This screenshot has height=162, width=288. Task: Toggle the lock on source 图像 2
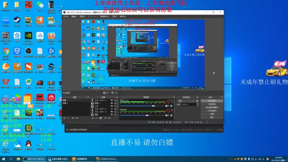click(115, 103)
